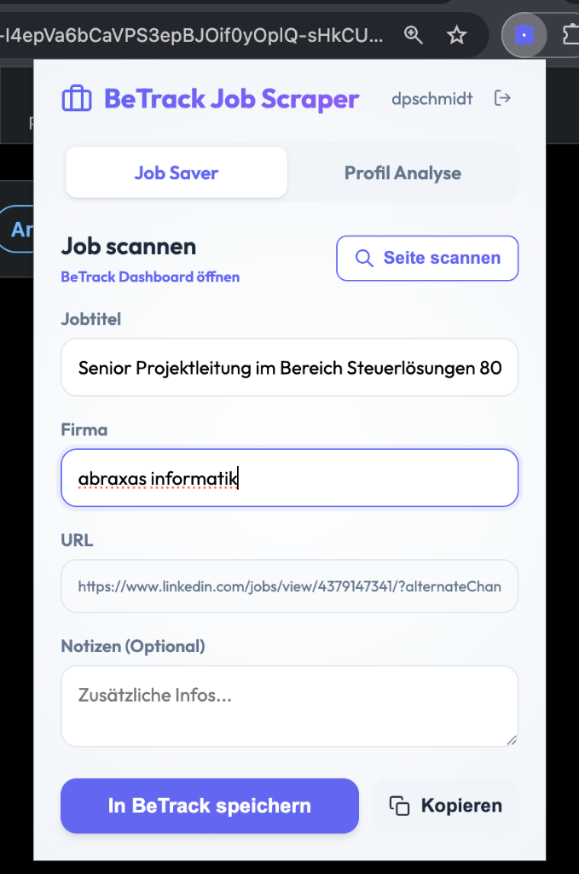
Task: Select the URL field with the LinkedIn link
Action: click(x=289, y=586)
